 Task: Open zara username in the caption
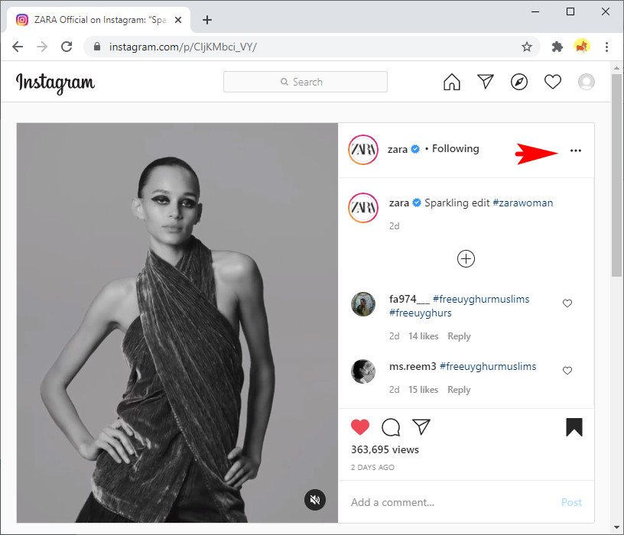pyautogui.click(x=398, y=203)
